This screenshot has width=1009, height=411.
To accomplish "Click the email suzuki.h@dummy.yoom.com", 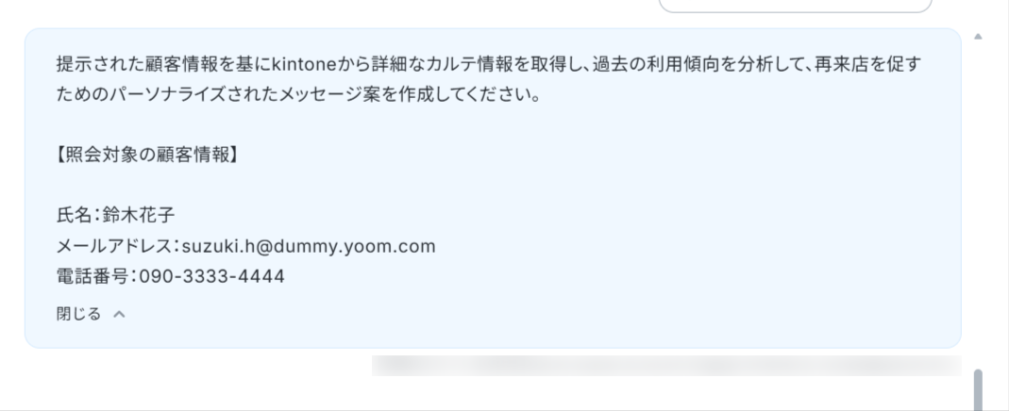I will click(309, 246).
